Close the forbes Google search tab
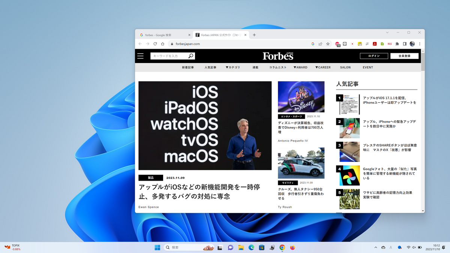The height and width of the screenshot is (253, 450). click(189, 35)
